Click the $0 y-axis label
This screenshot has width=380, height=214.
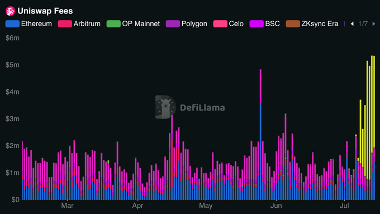pos(15,199)
